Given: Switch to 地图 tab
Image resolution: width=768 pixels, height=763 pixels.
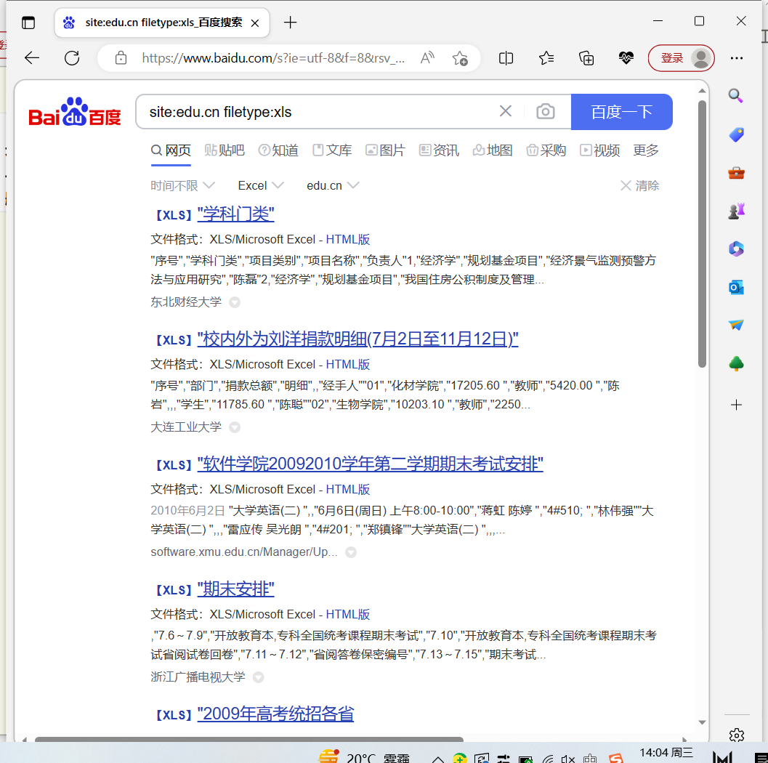Looking at the screenshot, I should (x=493, y=150).
